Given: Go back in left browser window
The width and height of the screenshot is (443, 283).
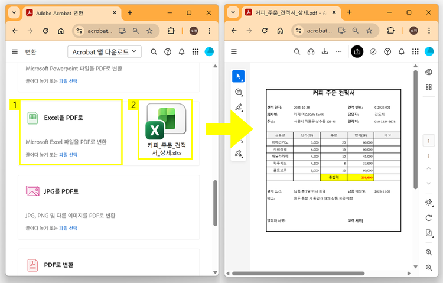Looking at the screenshot, I should pos(15,31).
